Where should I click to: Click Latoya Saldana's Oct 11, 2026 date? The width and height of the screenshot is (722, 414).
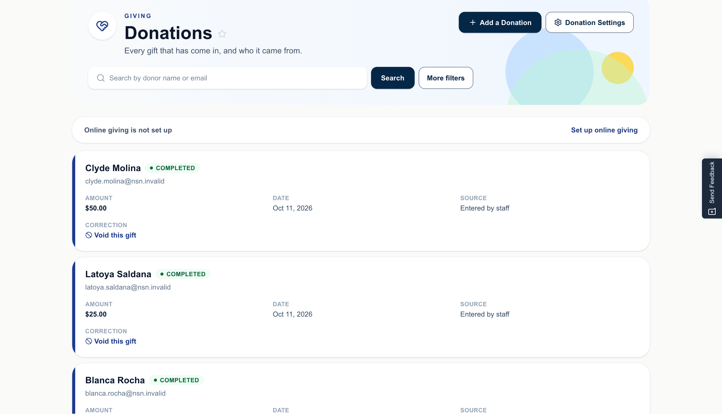(292, 314)
